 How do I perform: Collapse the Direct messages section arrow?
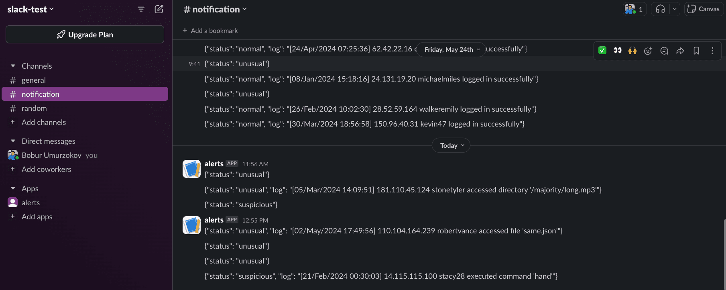click(13, 141)
